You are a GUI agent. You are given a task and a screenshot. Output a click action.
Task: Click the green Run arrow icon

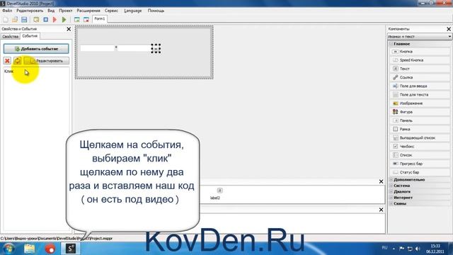[64, 20]
